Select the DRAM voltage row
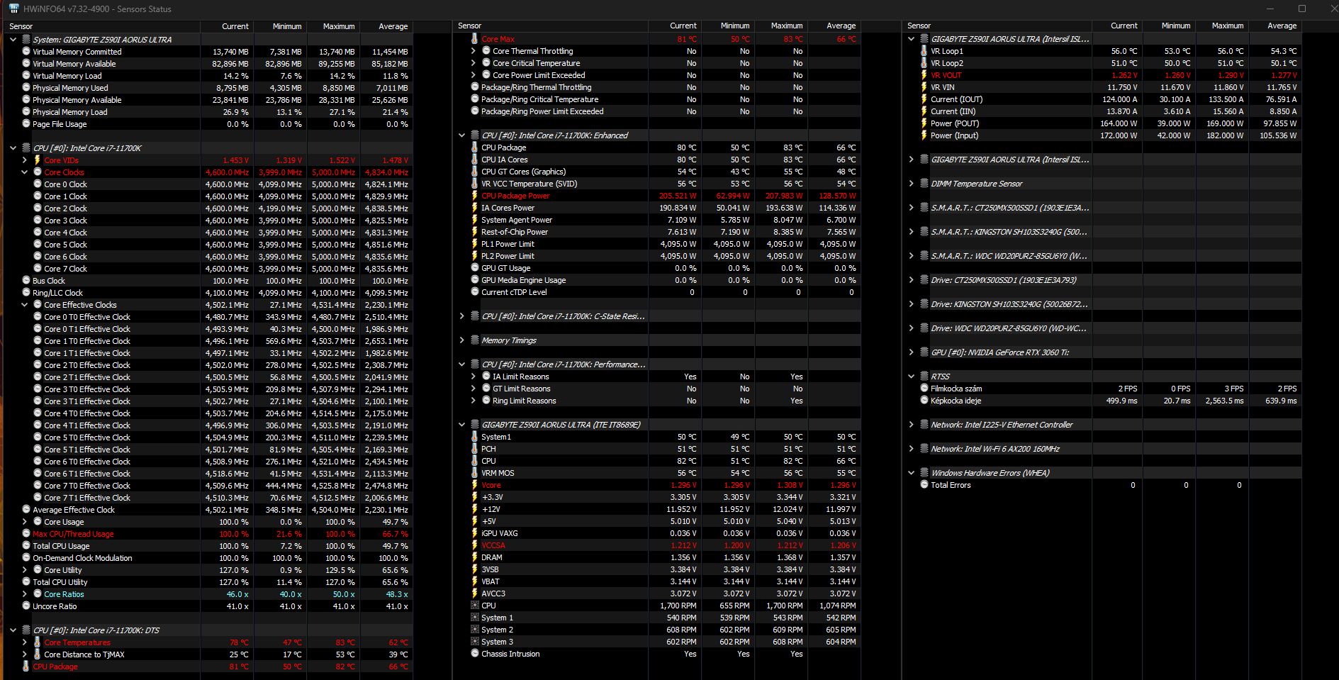 coord(657,557)
